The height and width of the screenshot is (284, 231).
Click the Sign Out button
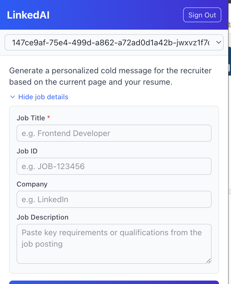point(202,15)
